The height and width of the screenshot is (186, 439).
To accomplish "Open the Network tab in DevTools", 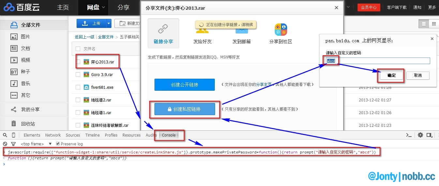I will click(x=53, y=135).
